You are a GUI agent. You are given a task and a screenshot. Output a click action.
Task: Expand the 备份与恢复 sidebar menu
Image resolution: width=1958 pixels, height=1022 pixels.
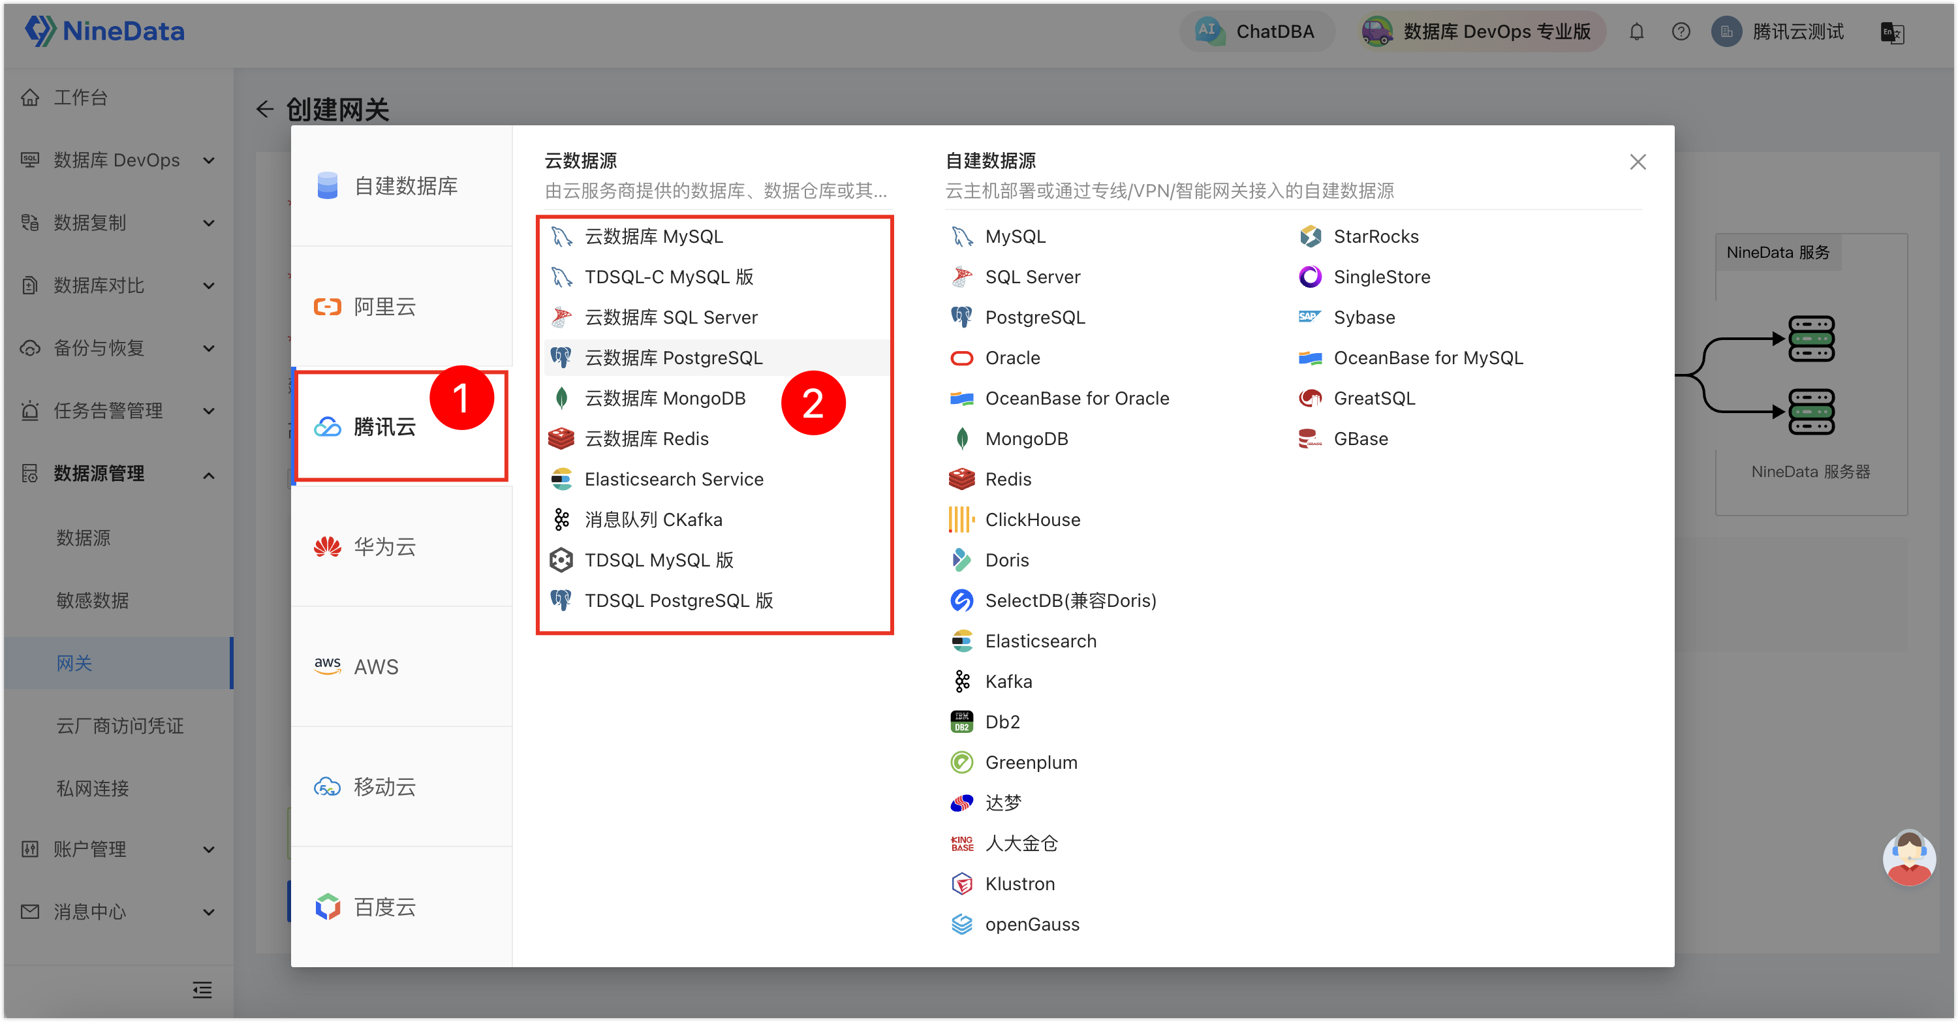118,348
